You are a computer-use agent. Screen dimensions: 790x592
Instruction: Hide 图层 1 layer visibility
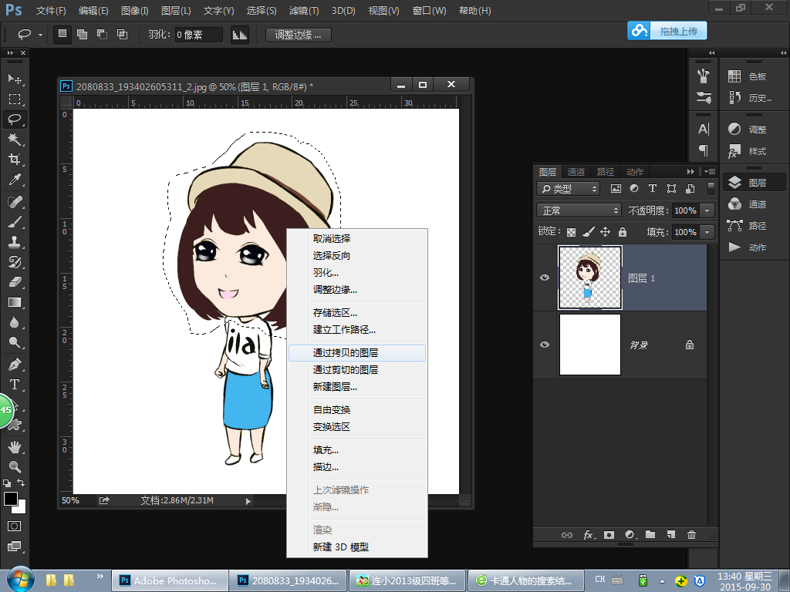point(545,277)
